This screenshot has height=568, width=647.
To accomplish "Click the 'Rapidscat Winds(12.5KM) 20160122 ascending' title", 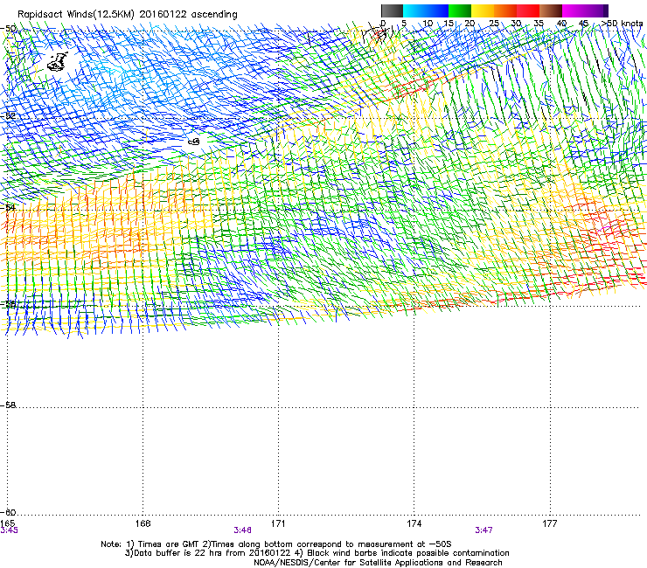I will pos(128,14).
